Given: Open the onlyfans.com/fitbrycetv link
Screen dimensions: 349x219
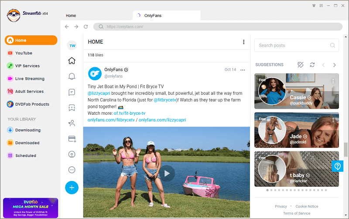Looking at the screenshot, I should click(x=111, y=120).
